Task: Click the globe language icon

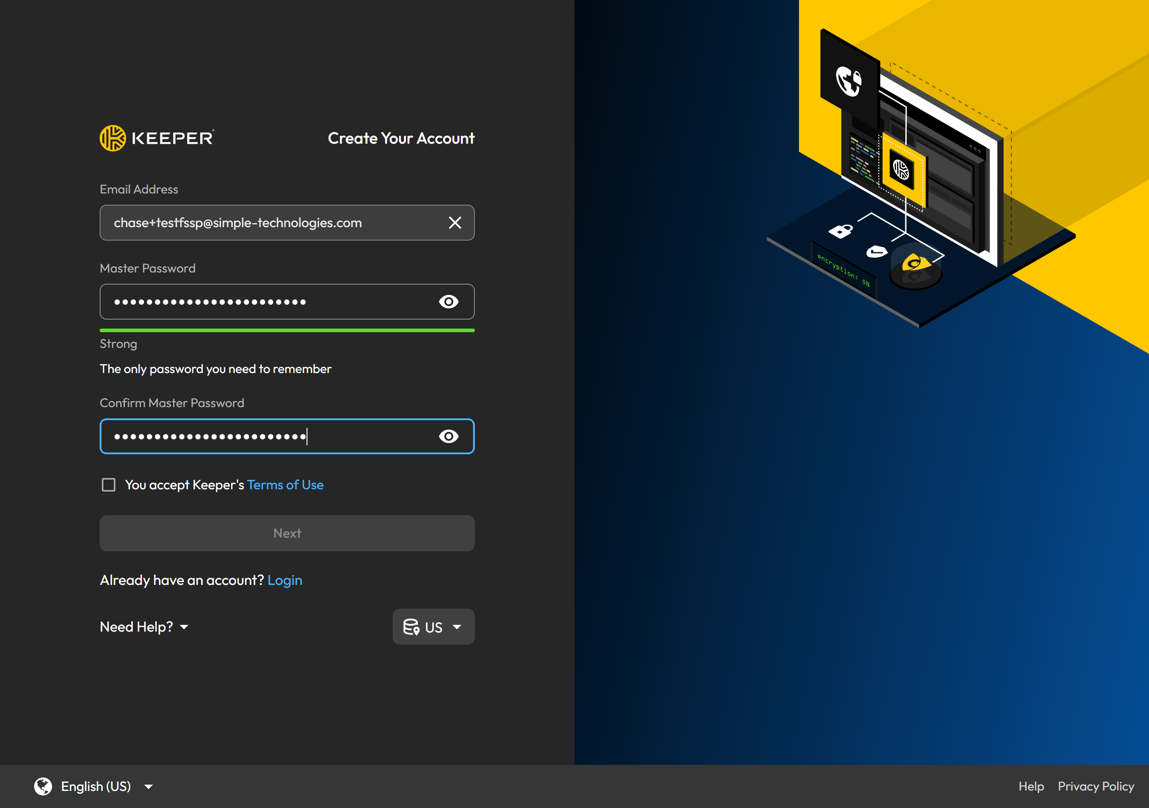Action: (x=43, y=786)
